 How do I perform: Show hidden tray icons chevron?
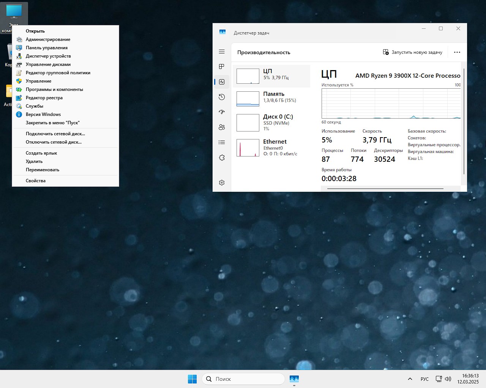click(x=410, y=379)
